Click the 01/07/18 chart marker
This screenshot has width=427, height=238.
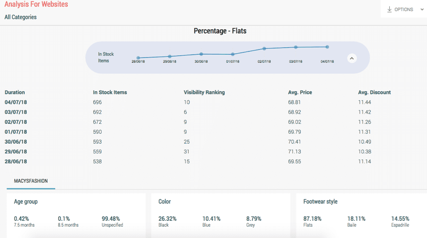pyautogui.click(x=233, y=54)
